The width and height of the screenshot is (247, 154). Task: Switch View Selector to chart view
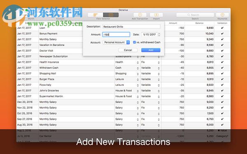[96, 15]
